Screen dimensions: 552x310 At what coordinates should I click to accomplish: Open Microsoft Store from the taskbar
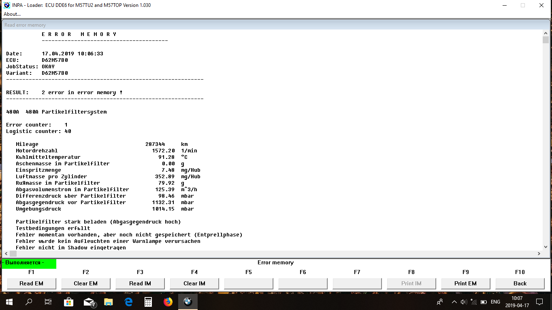tap(68, 302)
